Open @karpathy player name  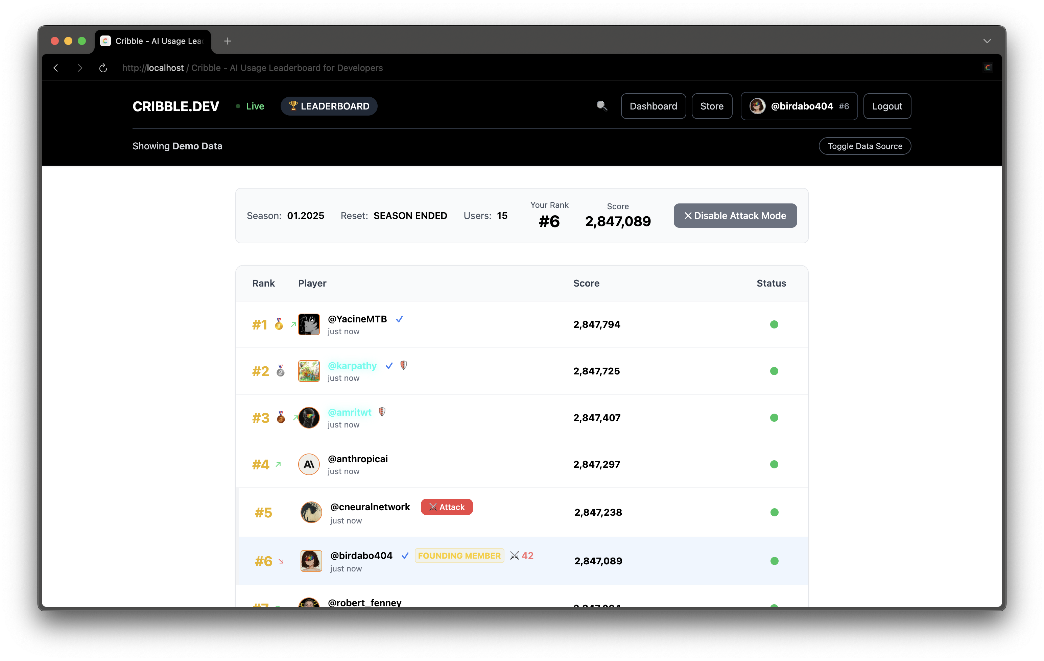click(352, 366)
